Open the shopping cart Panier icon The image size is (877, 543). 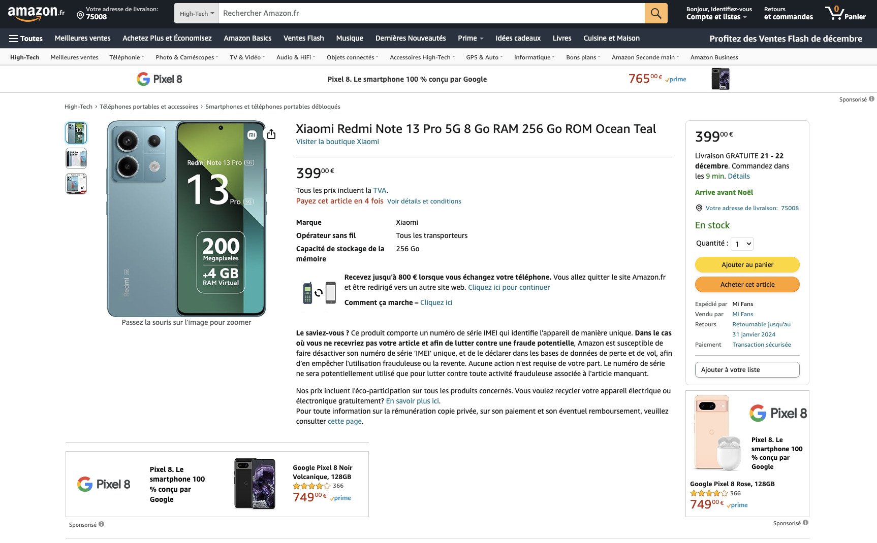845,13
